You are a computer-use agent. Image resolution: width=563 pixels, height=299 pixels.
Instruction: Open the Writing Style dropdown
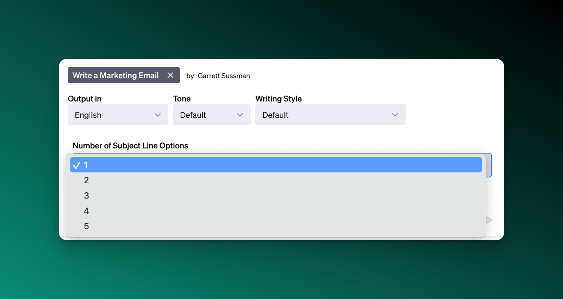pyautogui.click(x=330, y=115)
